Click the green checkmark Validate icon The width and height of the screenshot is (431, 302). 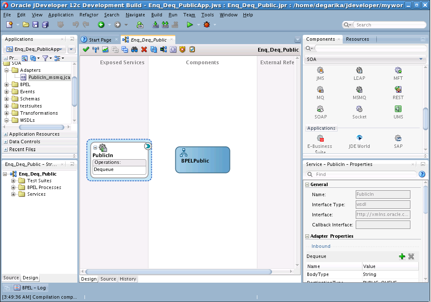pos(86,50)
